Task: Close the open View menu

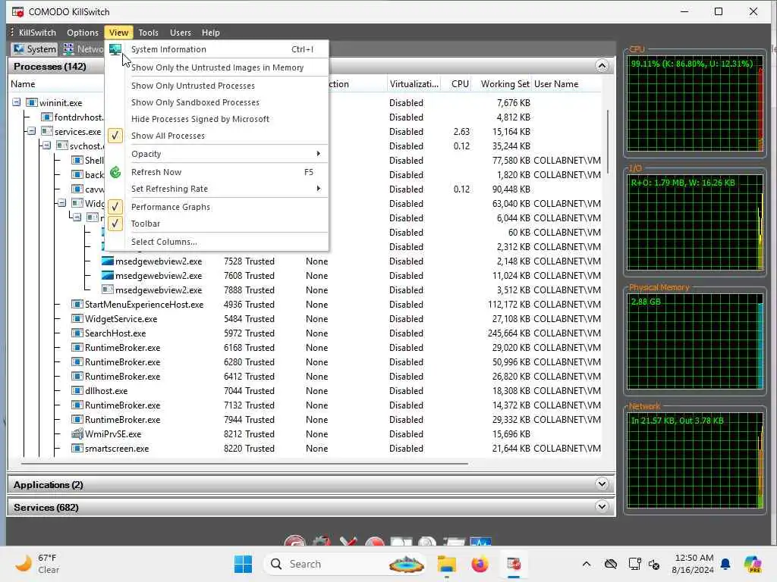Action: 118,33
